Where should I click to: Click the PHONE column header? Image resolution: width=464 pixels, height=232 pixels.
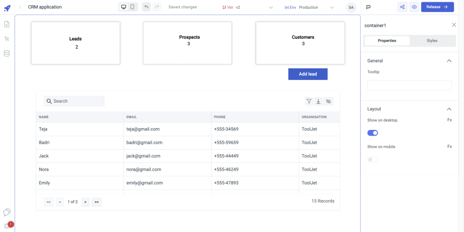coord(255,117)
